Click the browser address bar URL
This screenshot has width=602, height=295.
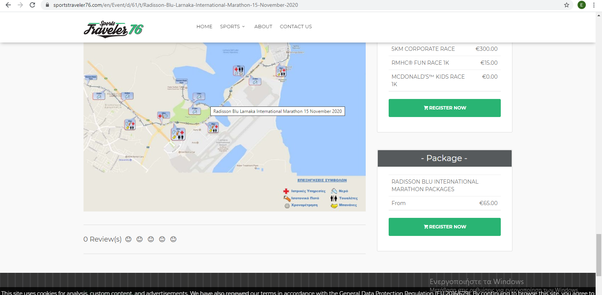click(176, 5)
